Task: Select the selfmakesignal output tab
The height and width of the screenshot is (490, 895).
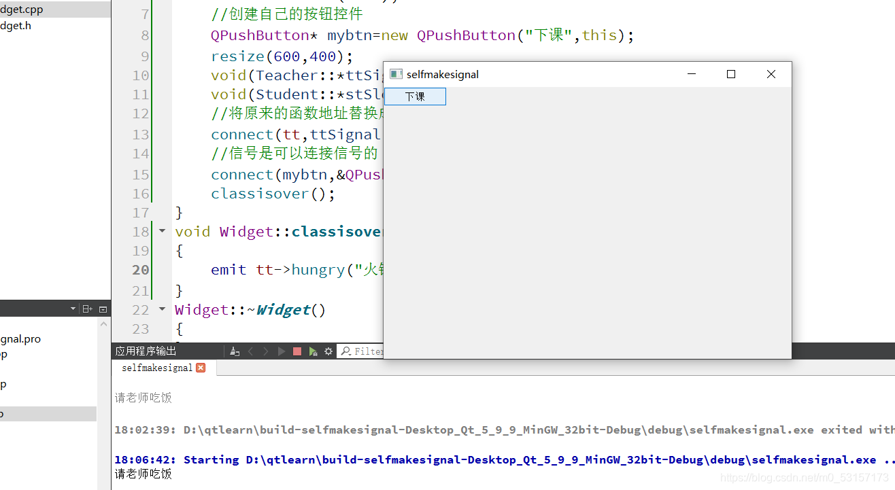Action: click(x=163, y=368)
